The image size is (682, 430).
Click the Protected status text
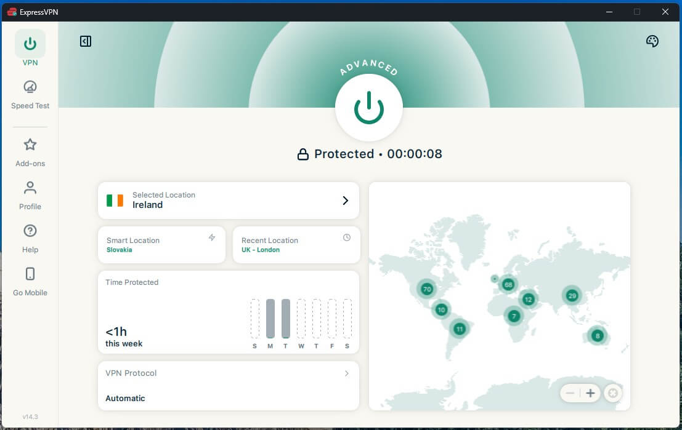[x=344, y=154]
